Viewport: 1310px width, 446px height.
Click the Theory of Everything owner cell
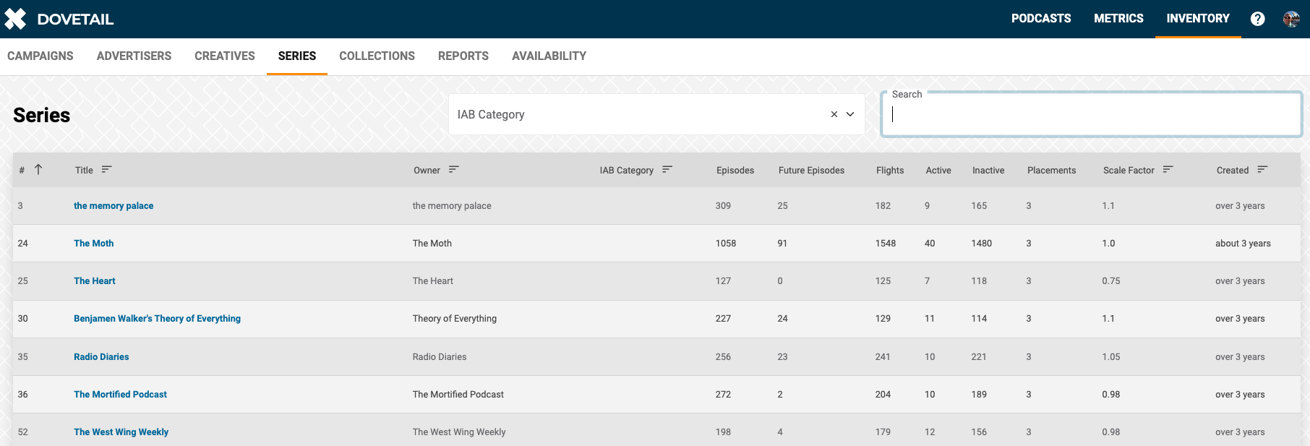455,319
